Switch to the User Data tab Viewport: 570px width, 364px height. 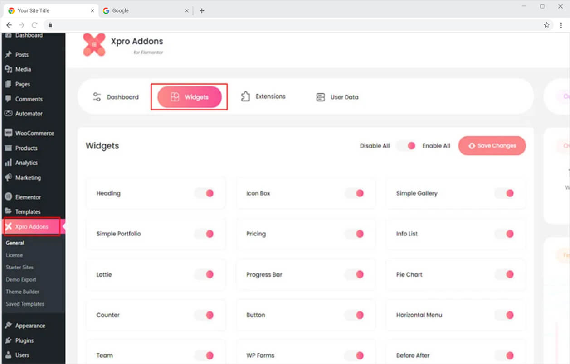tap(337, 97)
